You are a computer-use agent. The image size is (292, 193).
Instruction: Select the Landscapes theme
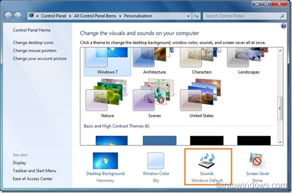(249, 61)
